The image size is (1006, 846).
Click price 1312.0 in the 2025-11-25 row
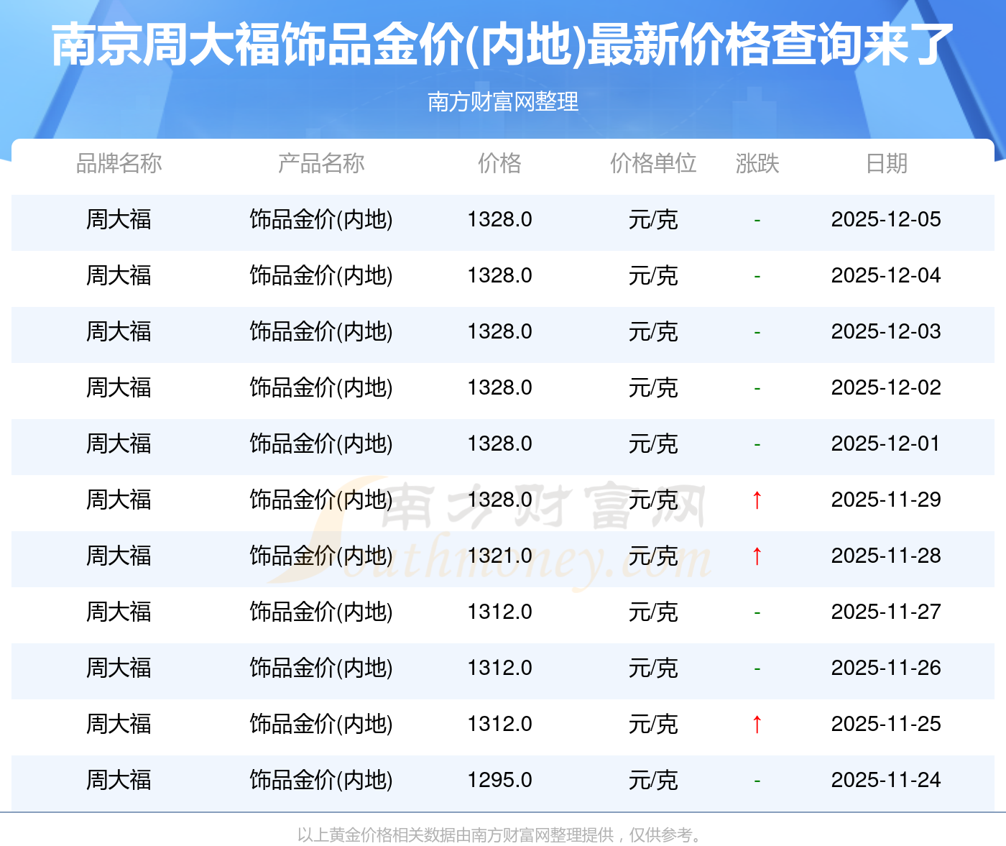(x=499, y=724)
